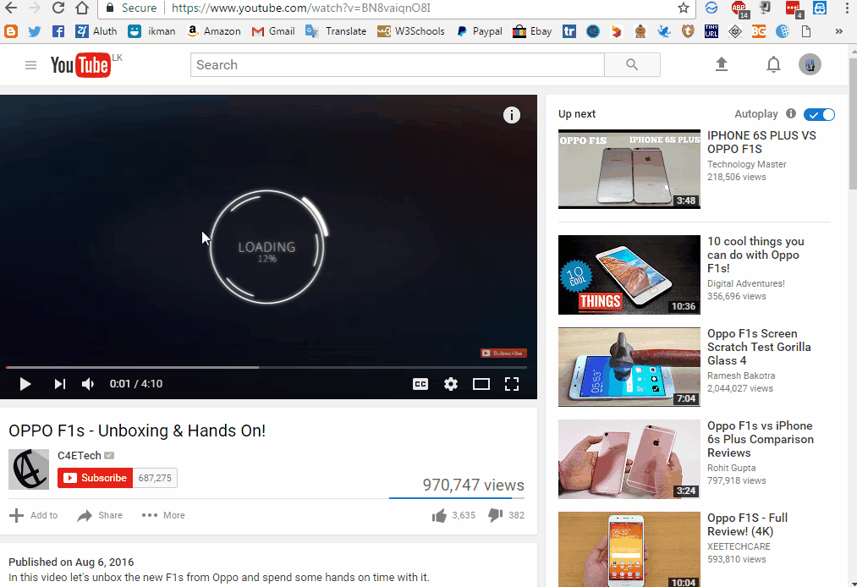
Task: Open Oppo F1S Full Review (4K) title
Action: [x=747, y=524]
